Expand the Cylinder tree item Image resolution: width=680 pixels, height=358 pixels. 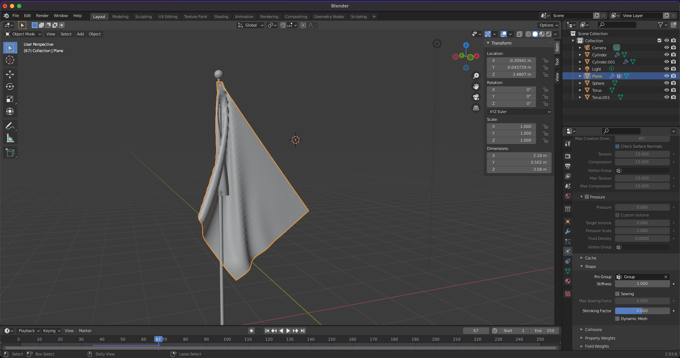click(x=580, y=55)
